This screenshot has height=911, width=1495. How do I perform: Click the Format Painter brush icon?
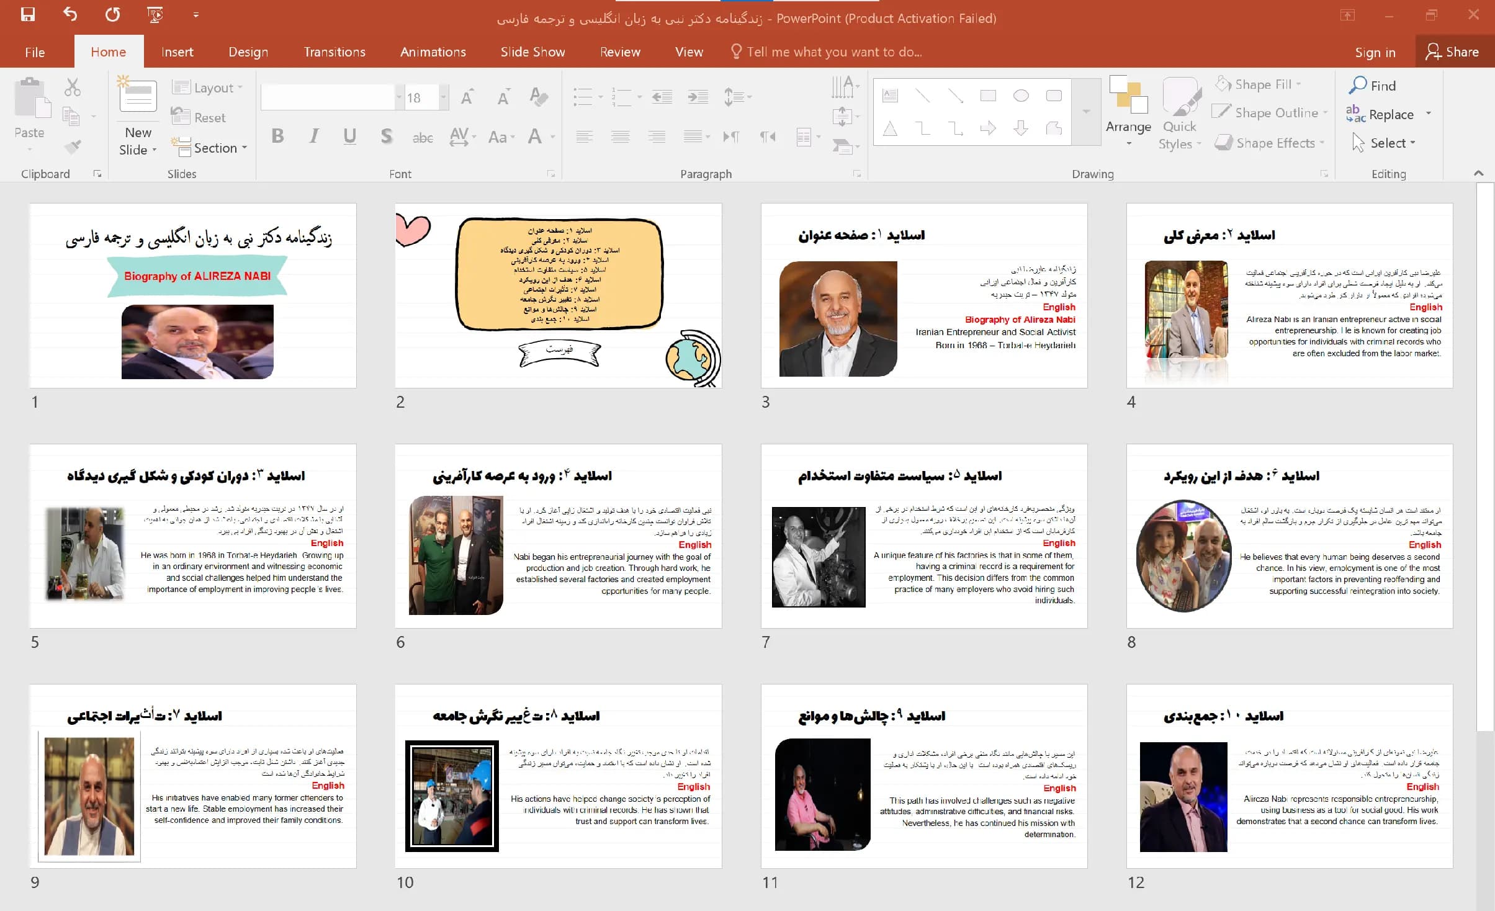(x=73, y=147)
